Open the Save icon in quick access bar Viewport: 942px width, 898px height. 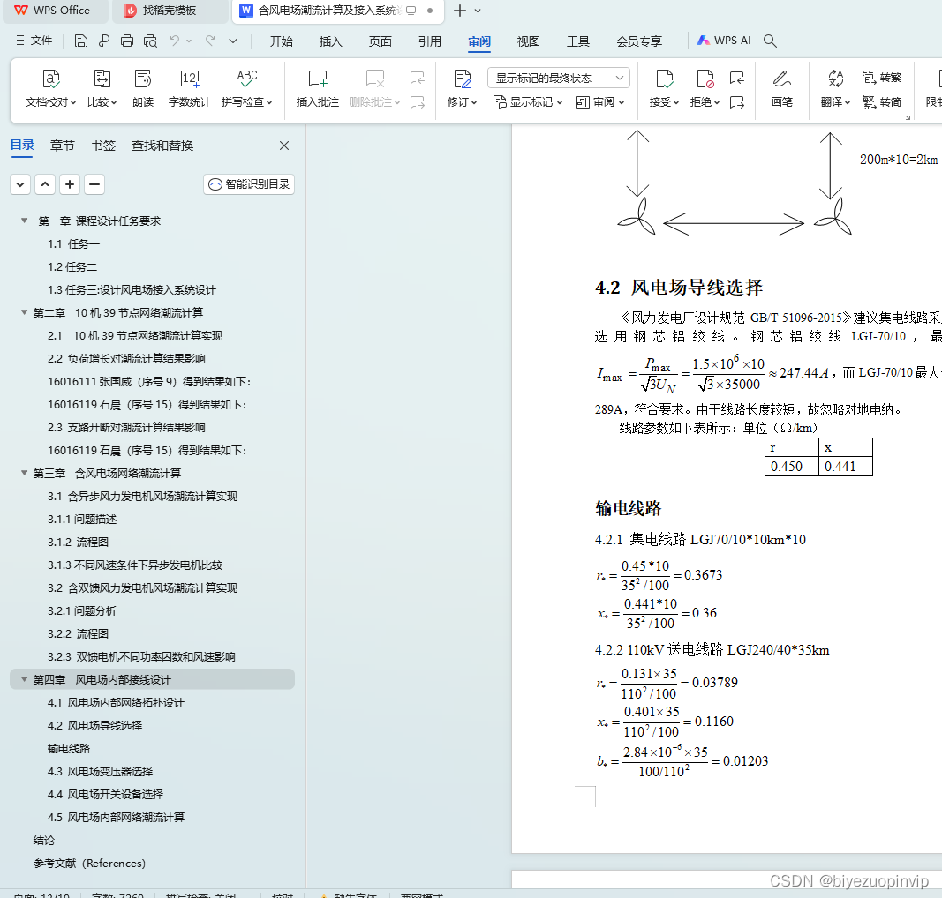(80, 41)
